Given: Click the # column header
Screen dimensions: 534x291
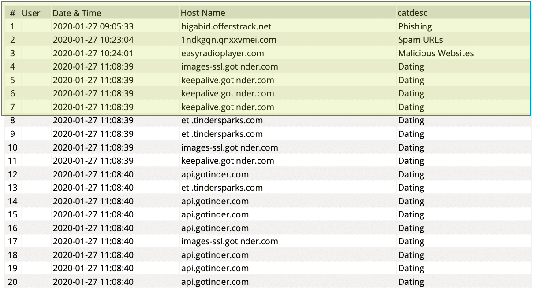Looking at the screenshot, I should coord(12,13).
